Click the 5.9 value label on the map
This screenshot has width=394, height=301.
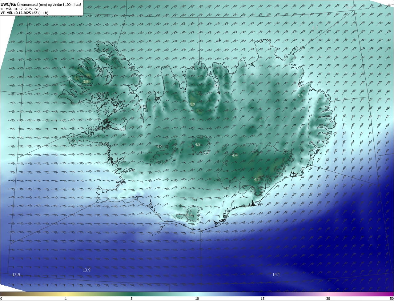(x=73, y=141)
